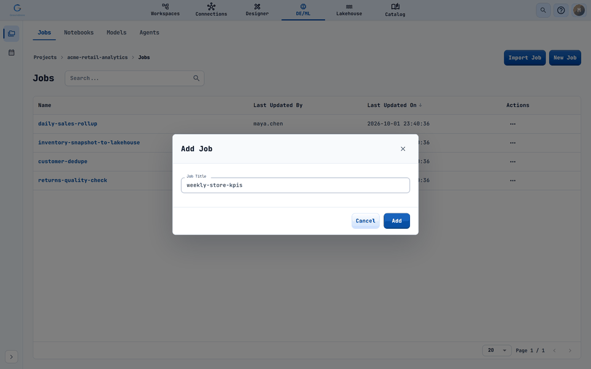The height and width of the screenshot is (369, 591).
Task: Open the customer-dedupe job link
Action: coord(63,161)
